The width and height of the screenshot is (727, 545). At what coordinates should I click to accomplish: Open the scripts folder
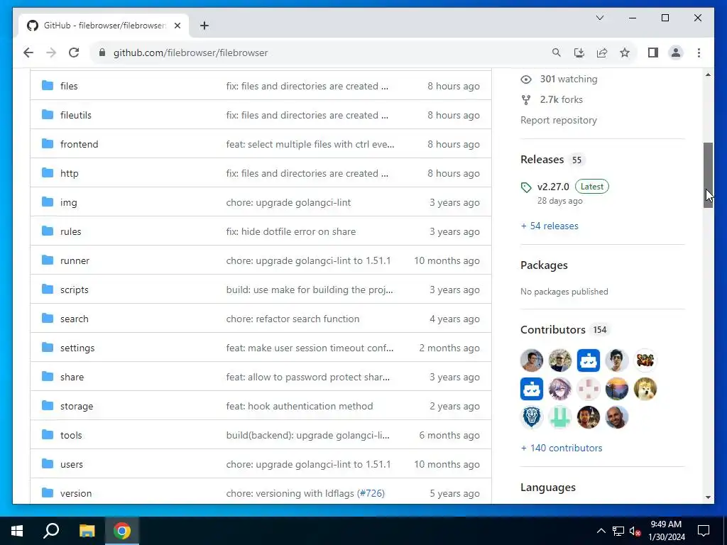click(x=74, y=290)
